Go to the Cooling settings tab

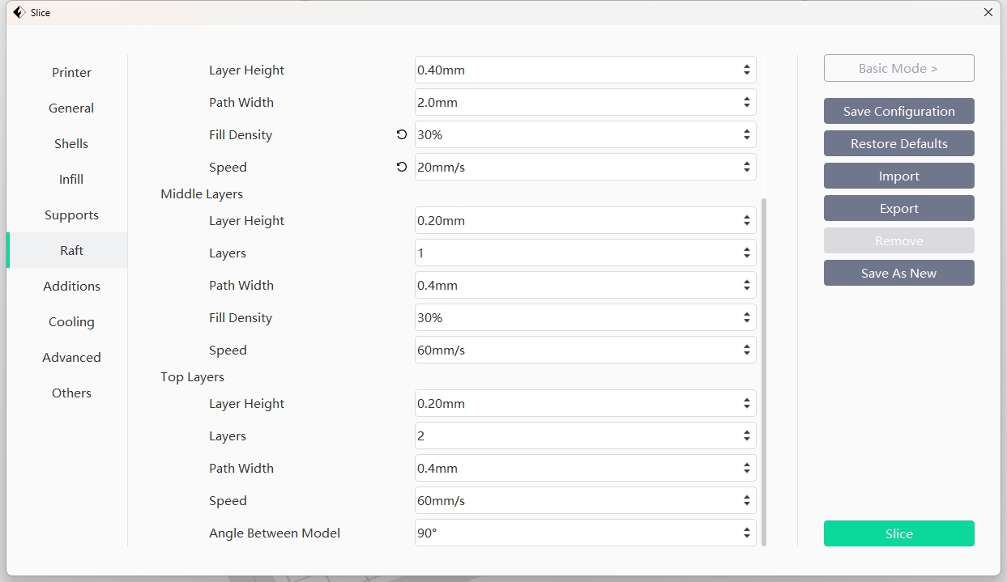click(71, 322)
